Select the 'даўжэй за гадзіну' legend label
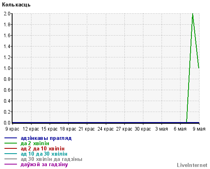210x169 pixels. tap(44, 165)
